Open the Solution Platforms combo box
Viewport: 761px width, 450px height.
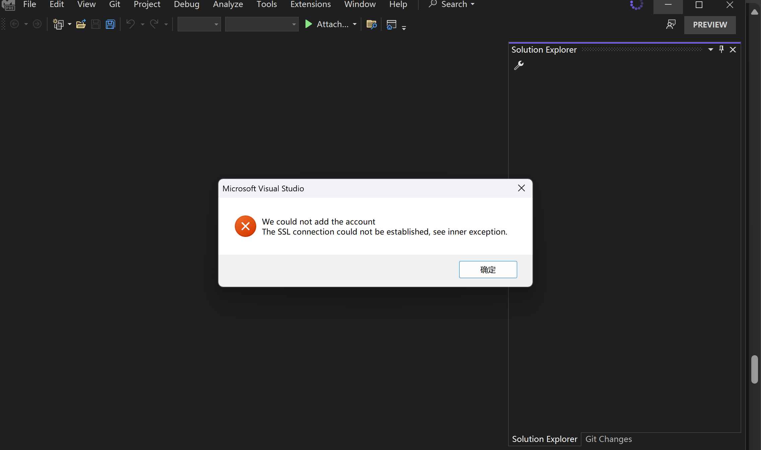262,24
